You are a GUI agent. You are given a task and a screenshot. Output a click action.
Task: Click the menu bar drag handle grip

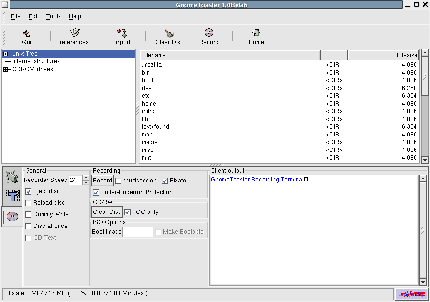pos(4,16)
